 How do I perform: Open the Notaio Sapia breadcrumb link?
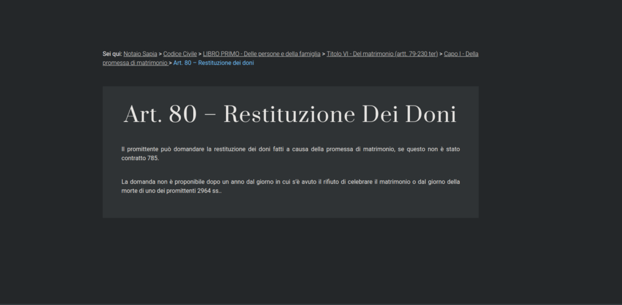pyautogui.click(x=140, y=54)
